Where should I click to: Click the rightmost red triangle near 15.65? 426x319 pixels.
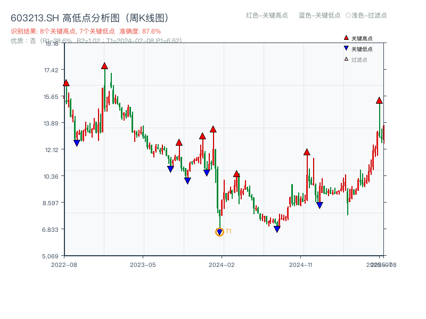click(x=379, y=99)
